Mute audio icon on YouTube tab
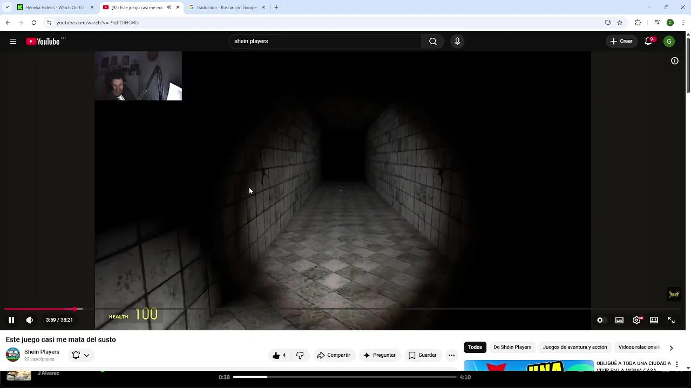This screenshot has height=388, width=691. coord(169,8)
